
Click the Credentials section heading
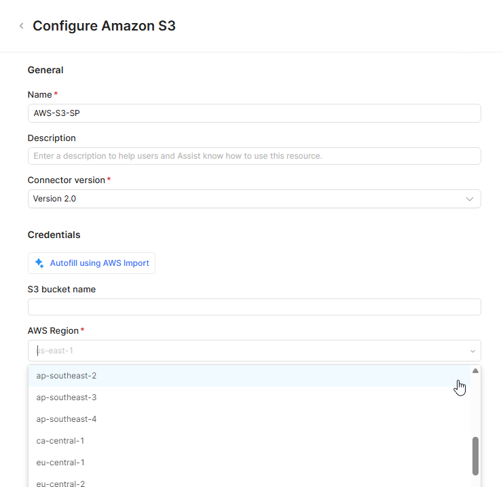[x=54, y=235]
